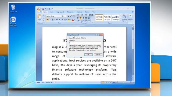Apply the Normal style from Styles gallery
This screenshot has height=96, width=172.
click(99, 18)
